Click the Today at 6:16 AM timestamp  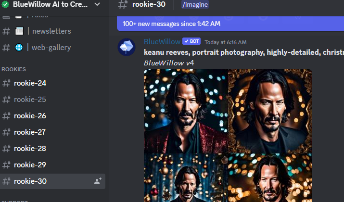[226, 42]
